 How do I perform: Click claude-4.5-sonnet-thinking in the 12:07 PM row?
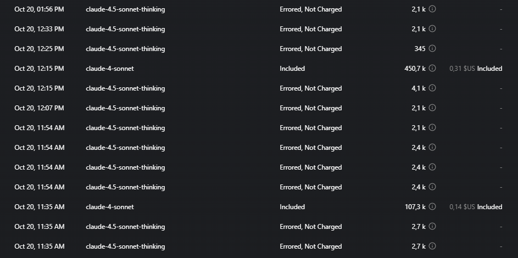click(x=125, y=108)
